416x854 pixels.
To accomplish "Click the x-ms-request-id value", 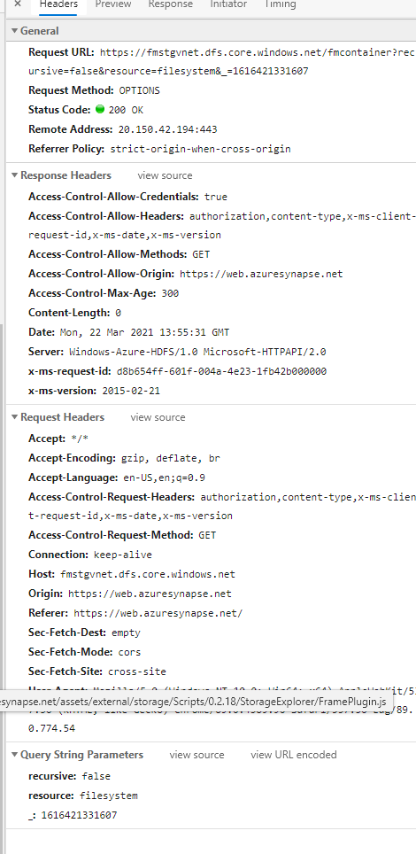I will (221, 371).
